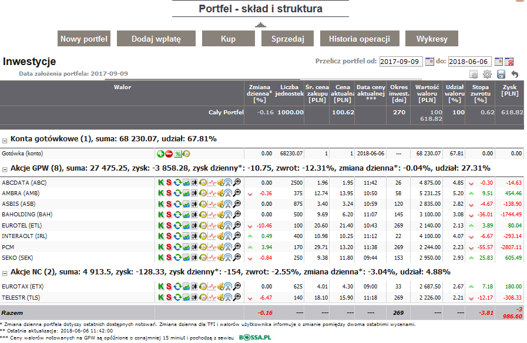This screenshot has width=527, height=343.
Task: Click the green K buy icon for TELESTR
Action: click(161, 297)
